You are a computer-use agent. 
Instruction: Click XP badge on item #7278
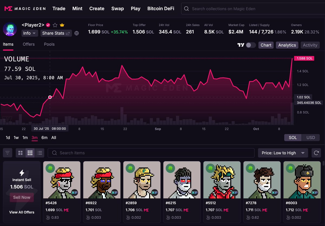point(275,192)
